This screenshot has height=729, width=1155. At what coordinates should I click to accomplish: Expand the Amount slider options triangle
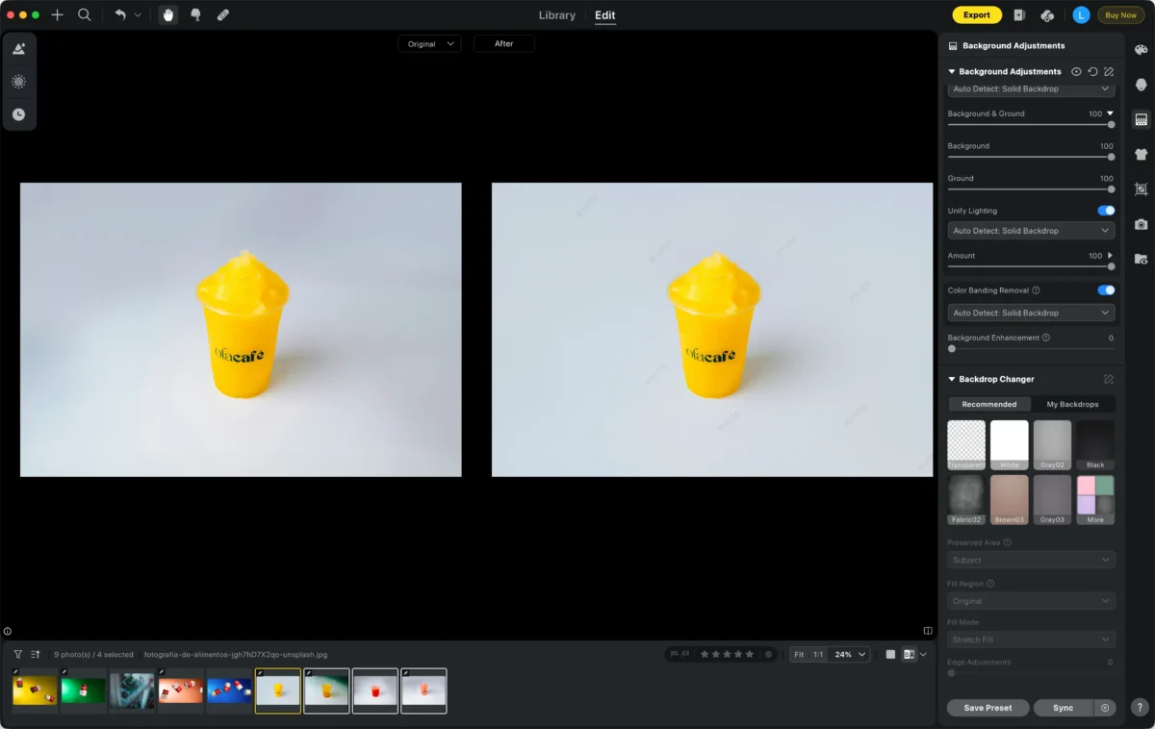coord(1110,256)
